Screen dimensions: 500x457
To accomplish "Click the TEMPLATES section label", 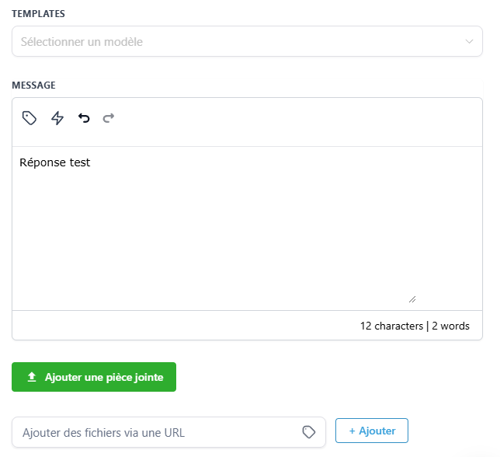I will [x=38, y=14].
